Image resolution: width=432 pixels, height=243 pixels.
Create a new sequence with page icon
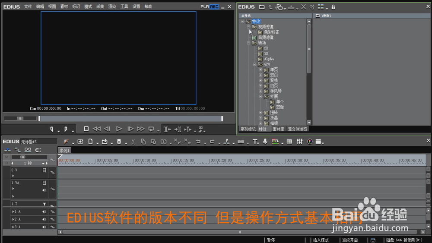coord(90,142)
